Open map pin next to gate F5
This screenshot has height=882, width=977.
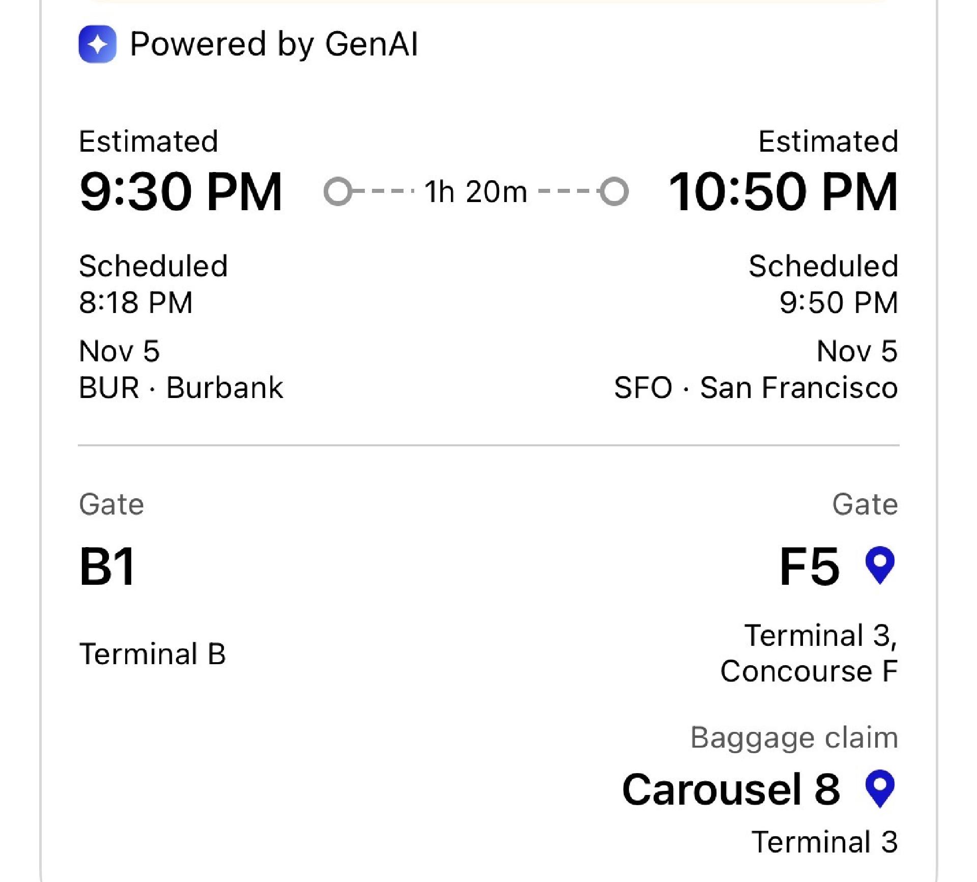click(880, 565)
